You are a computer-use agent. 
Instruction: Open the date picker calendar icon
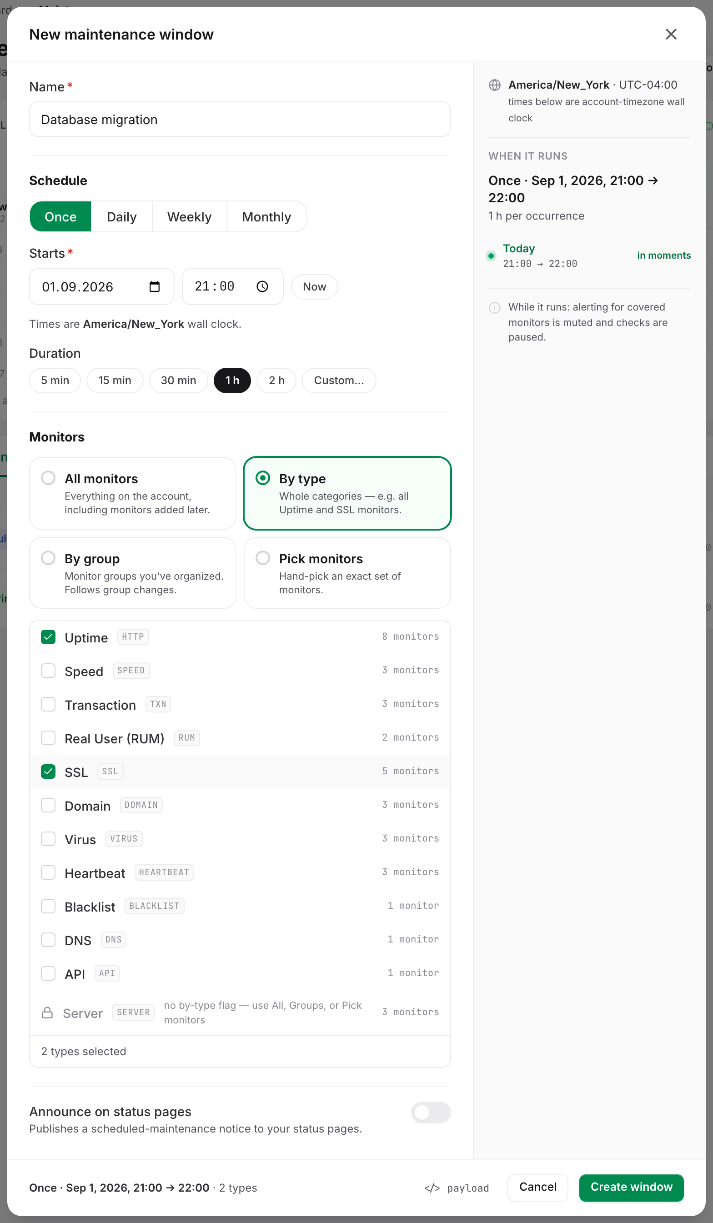154,286
